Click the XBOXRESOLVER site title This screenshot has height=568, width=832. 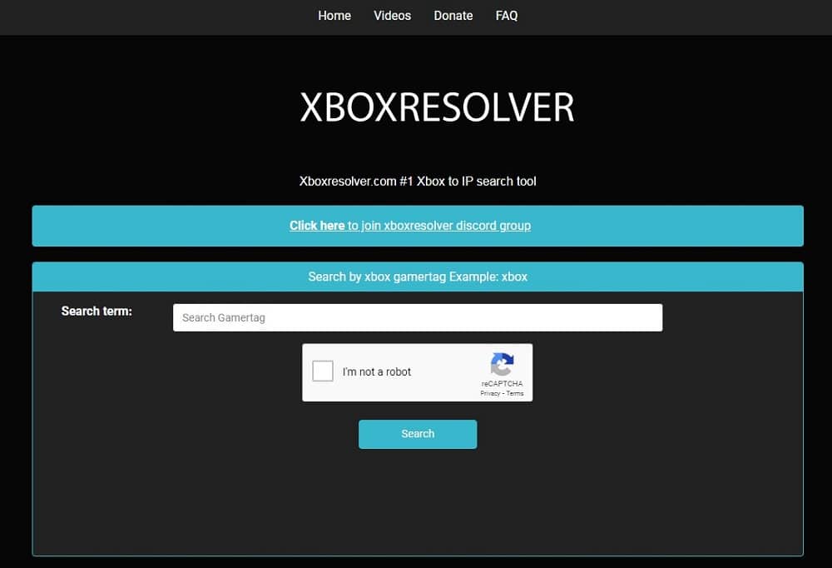pos(437,107)
